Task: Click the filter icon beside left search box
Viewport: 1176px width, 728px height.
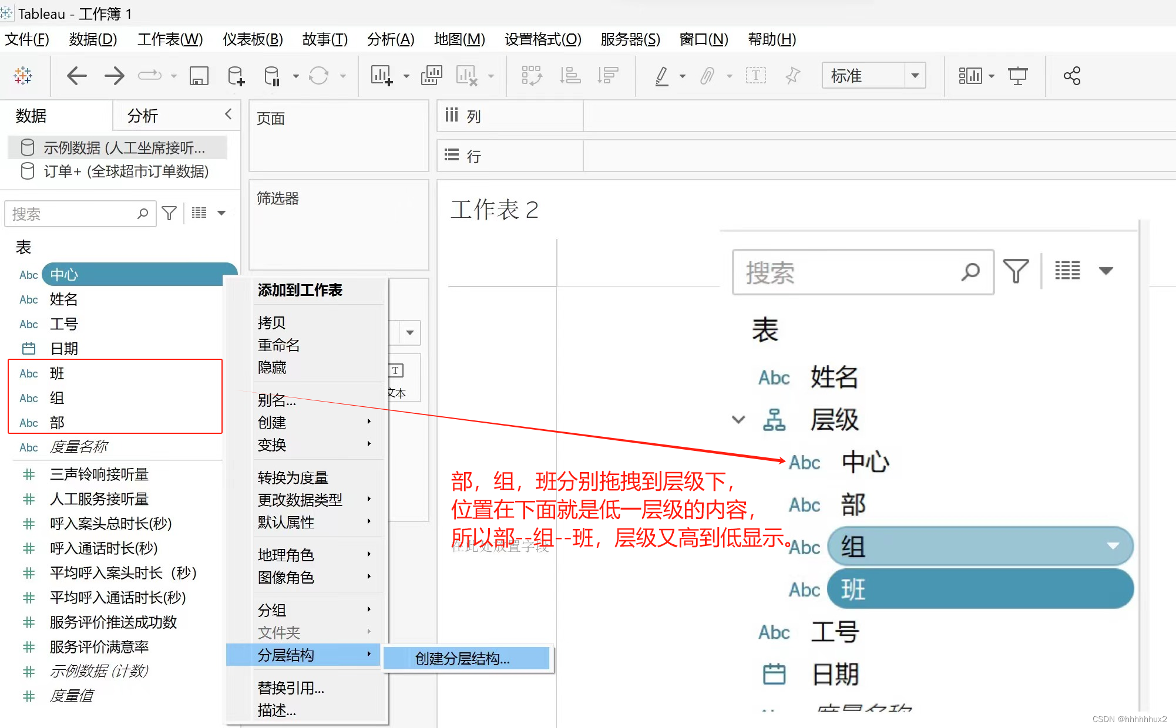Action: click(x=169, y=213)
